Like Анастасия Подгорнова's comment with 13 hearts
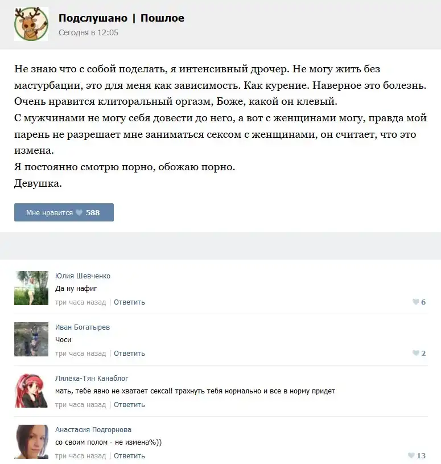441x464 pixels. coord(417,455)
